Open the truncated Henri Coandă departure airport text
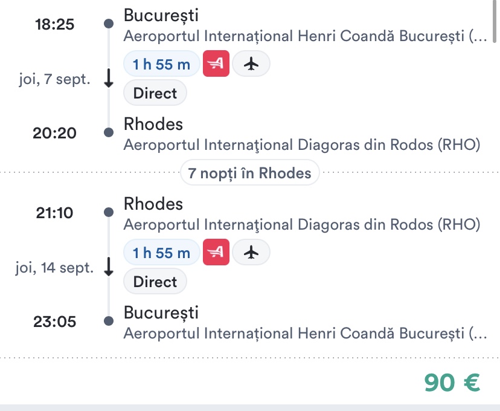 click(x=305, y=36)
